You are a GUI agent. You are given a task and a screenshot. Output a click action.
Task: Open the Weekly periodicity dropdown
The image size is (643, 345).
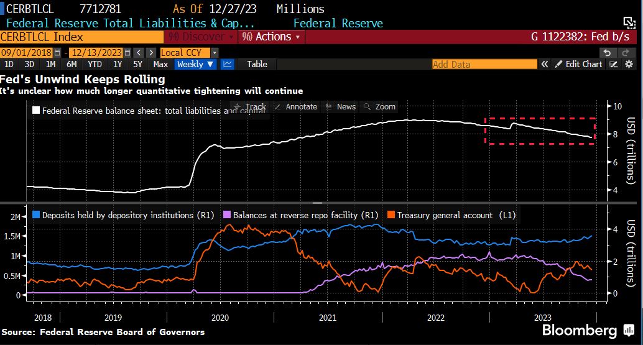pos(195,64)
